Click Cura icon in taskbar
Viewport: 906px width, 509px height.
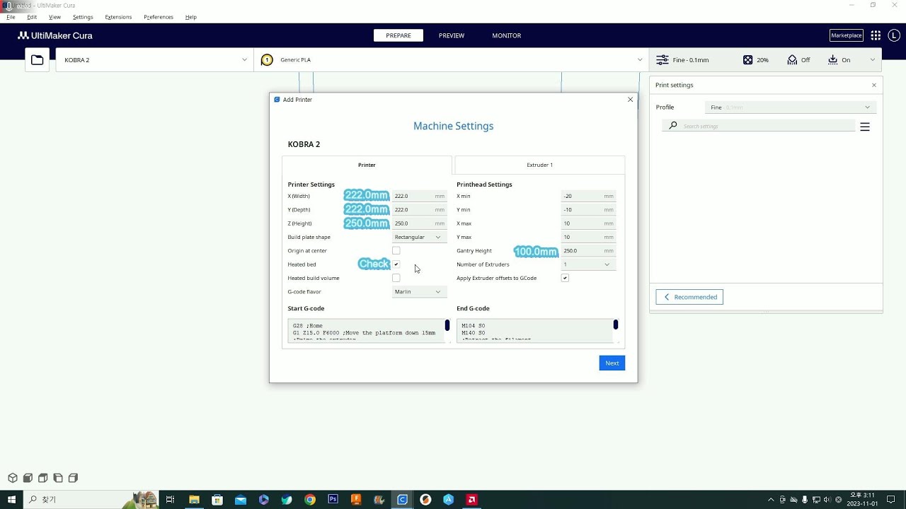pyautogui.click(x=402, y=499)
